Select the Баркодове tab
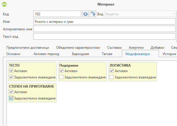Viewport: 177px width, 126px height. (80, 54)
